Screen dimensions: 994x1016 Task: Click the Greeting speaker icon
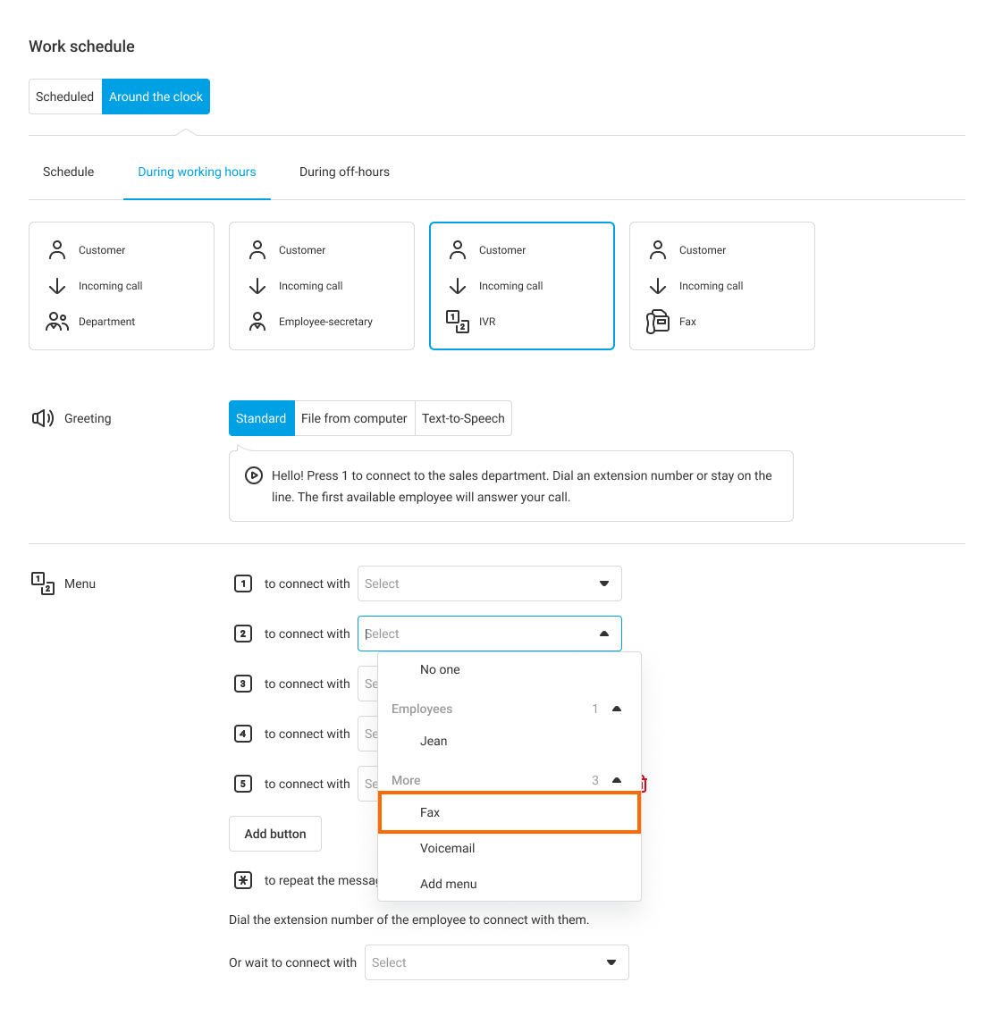click(42, 418)
